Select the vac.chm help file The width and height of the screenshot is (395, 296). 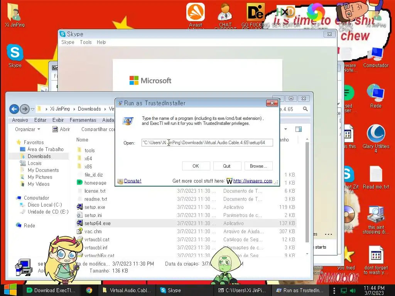[93, 231]
